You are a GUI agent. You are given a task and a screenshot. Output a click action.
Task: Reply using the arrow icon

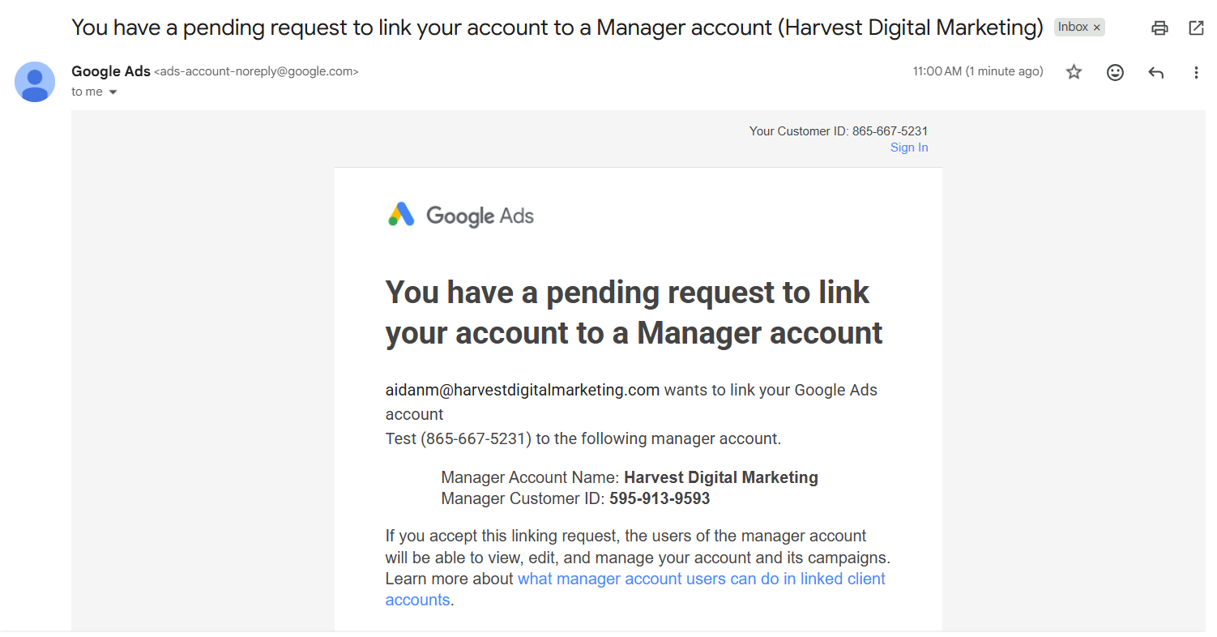coord(1156,72)
